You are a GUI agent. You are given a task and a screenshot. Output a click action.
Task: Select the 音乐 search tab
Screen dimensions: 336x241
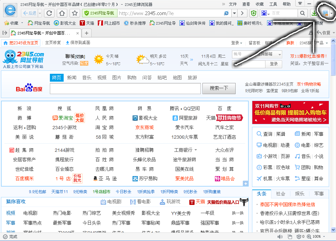click(87, 78)
